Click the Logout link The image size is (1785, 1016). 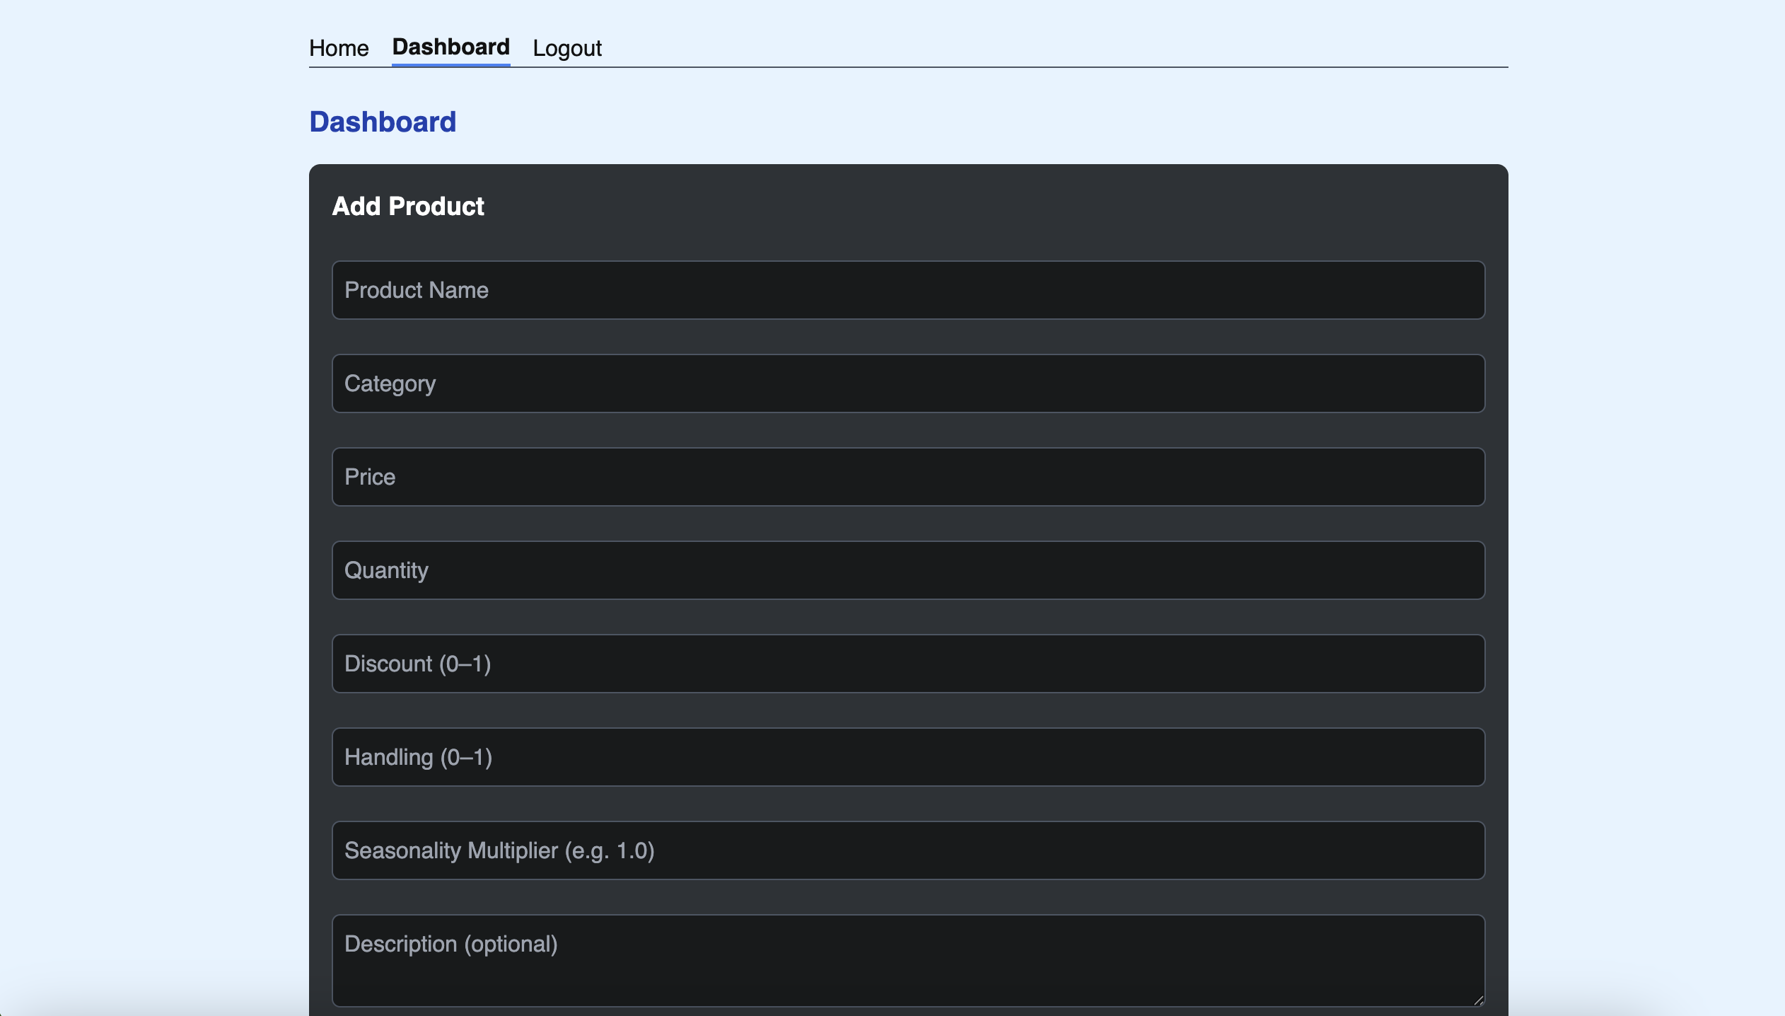pyautogui.click(x=566, y=48)
